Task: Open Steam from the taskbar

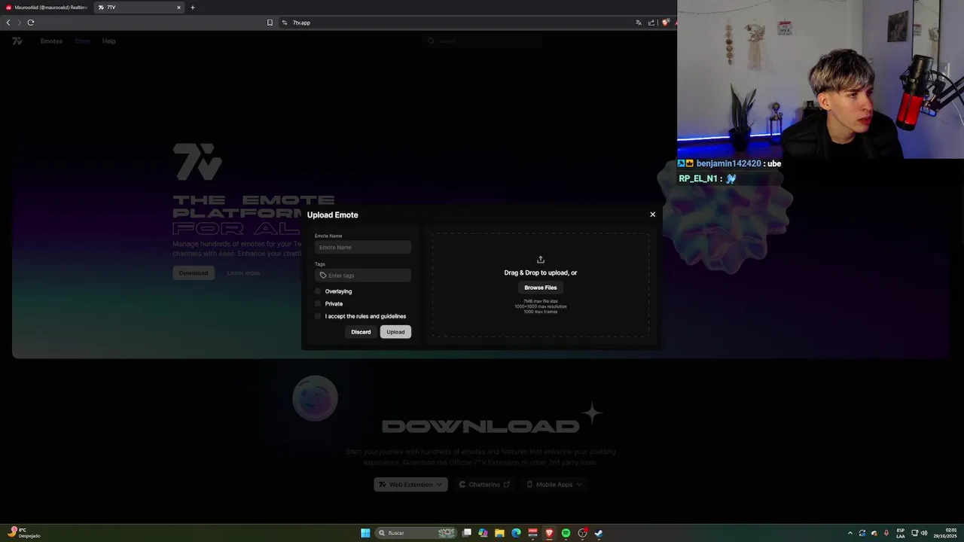Action: click(599, 533)
